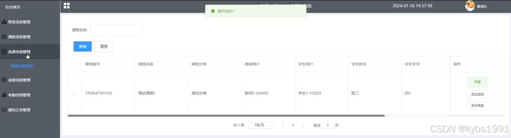Click the green success check icon
Viewport: 511px width, 138px height.
(213, 11)
